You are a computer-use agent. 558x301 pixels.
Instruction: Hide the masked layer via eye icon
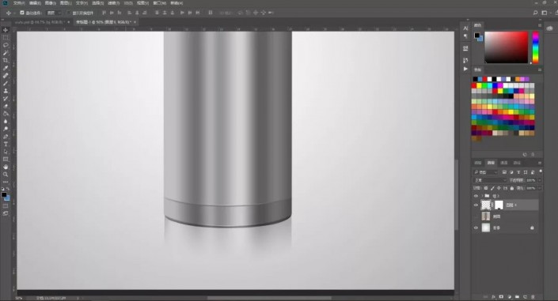(x=476, y=205)
